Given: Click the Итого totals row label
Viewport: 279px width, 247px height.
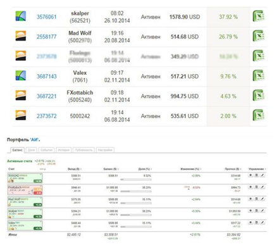Looking at the screenshot, I should coord(13,234).
